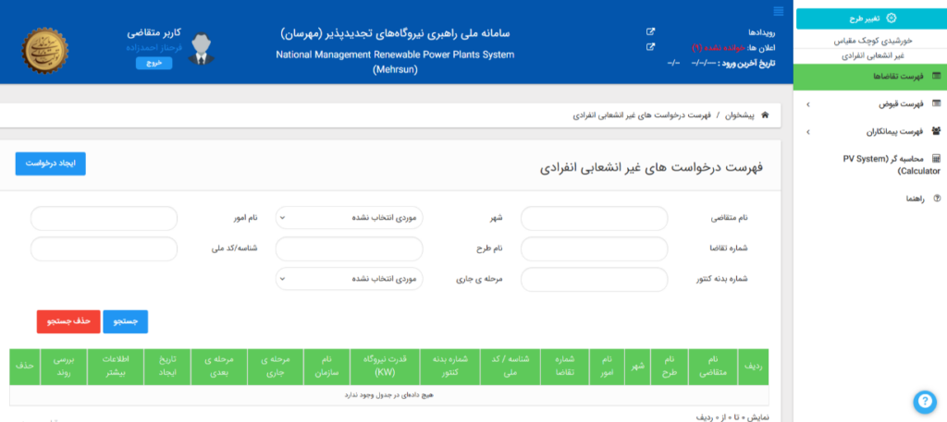
Task: Click نام متقاضی column header
Action: (713, 367)
